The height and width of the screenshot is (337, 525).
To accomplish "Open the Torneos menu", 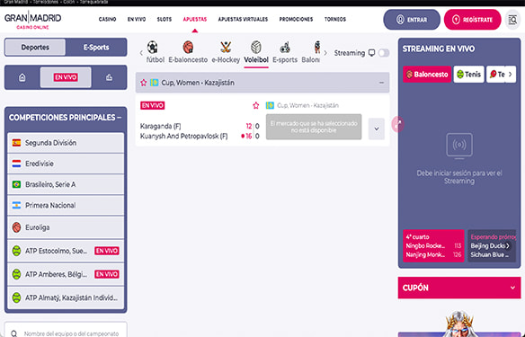I will (x=335, y=20).
